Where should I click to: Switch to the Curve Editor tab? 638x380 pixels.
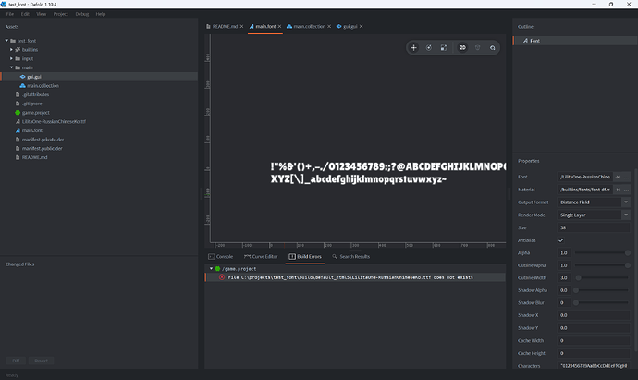[261, 257]
